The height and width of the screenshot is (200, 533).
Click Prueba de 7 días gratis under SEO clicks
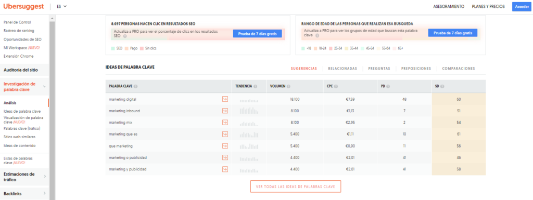coord(257,34)
